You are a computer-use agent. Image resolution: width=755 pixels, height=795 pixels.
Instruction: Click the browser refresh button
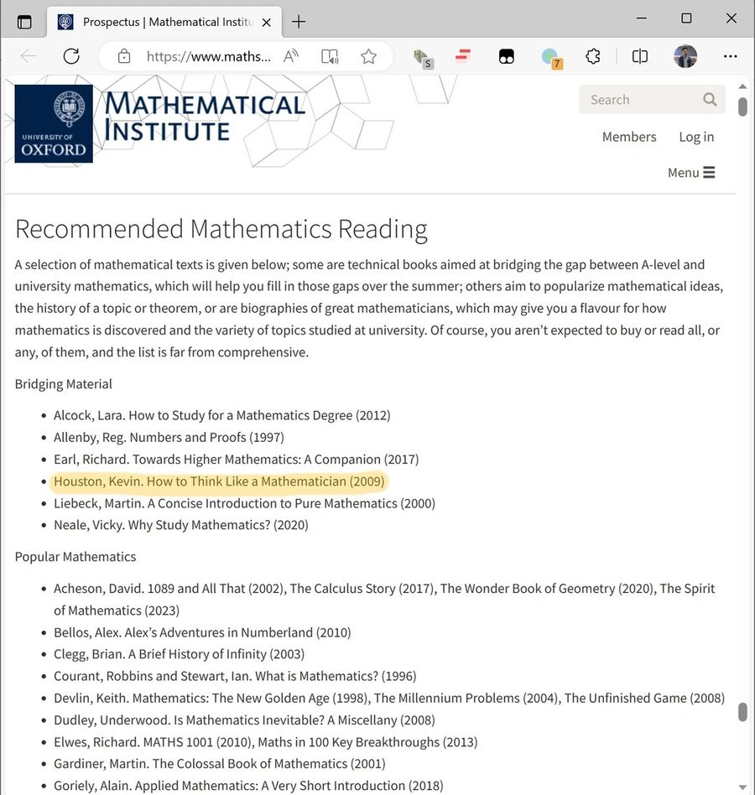point(71,56)
